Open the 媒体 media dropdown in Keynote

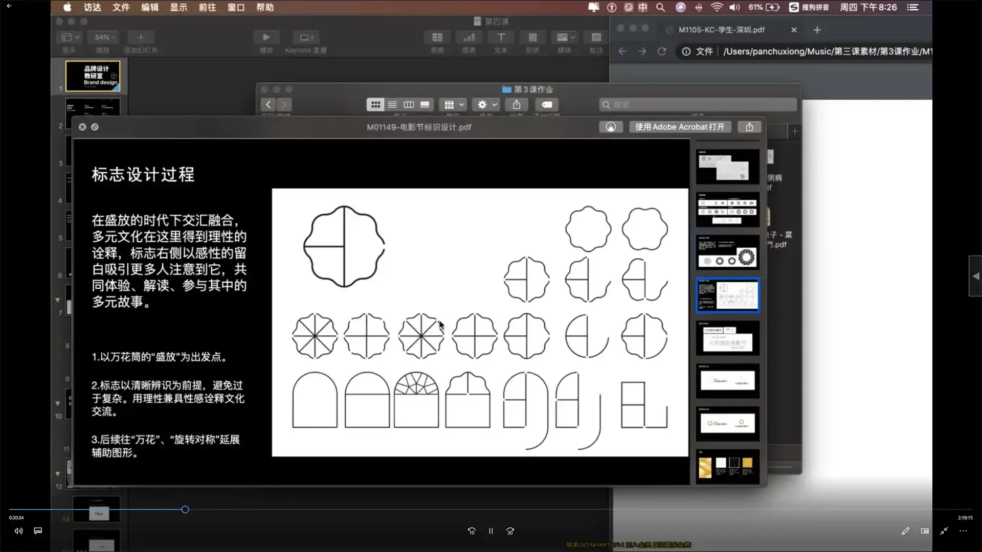coord(564,37)
